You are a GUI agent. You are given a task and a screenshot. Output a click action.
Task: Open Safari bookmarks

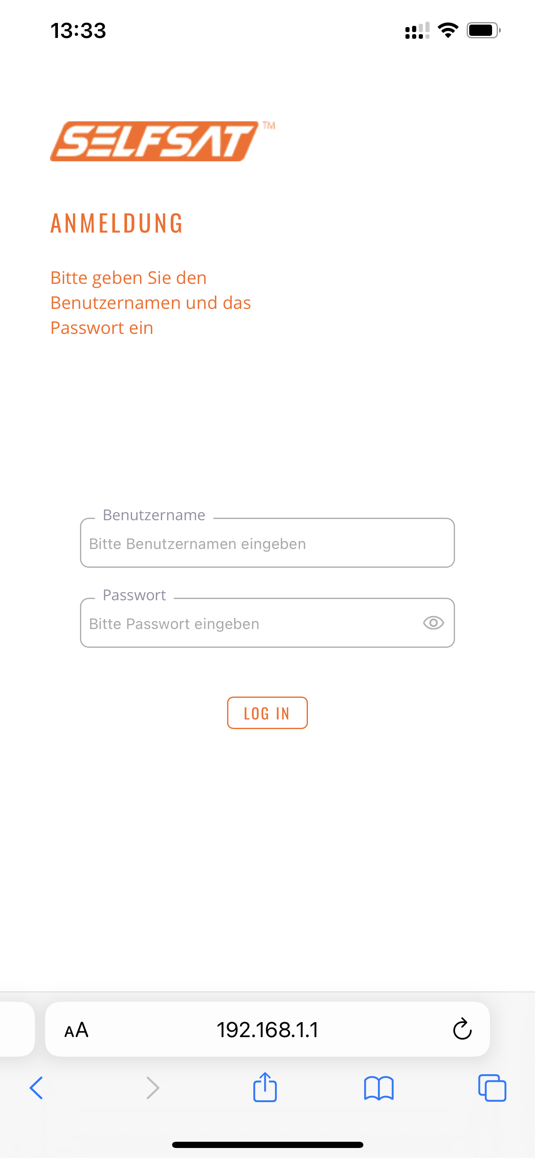379,1088
